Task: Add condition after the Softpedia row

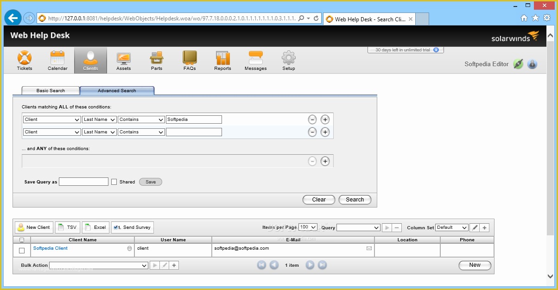Action: click(x=325, y=120)
